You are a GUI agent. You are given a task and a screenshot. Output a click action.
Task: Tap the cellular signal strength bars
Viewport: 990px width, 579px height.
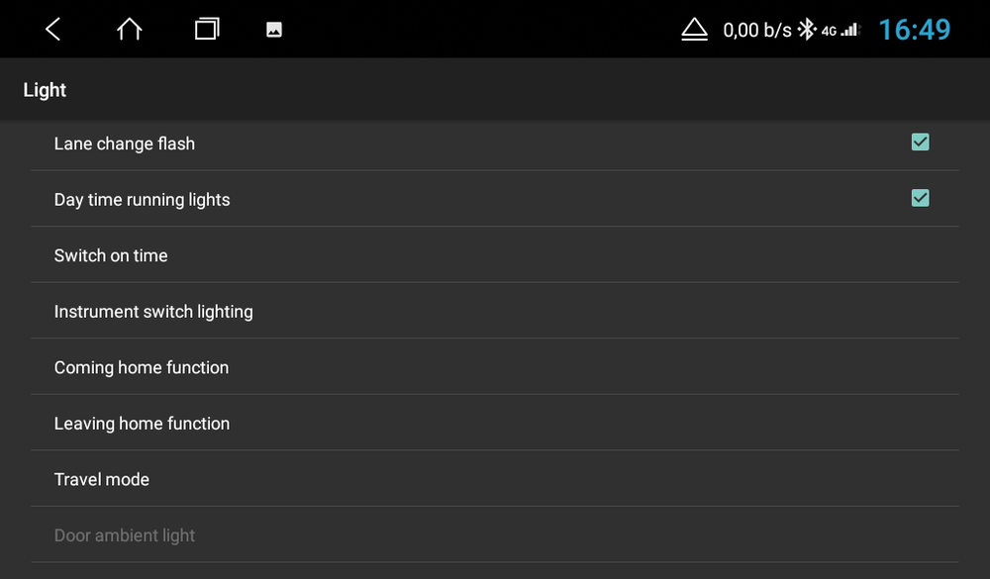tap(848, 29)
